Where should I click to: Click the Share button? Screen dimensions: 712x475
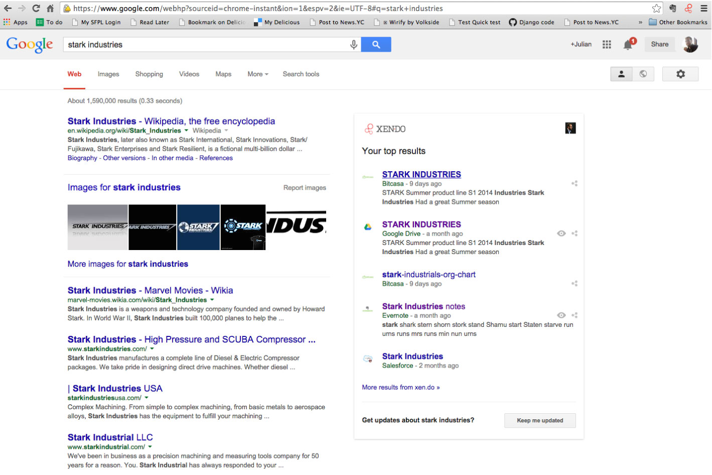[660, 44]
